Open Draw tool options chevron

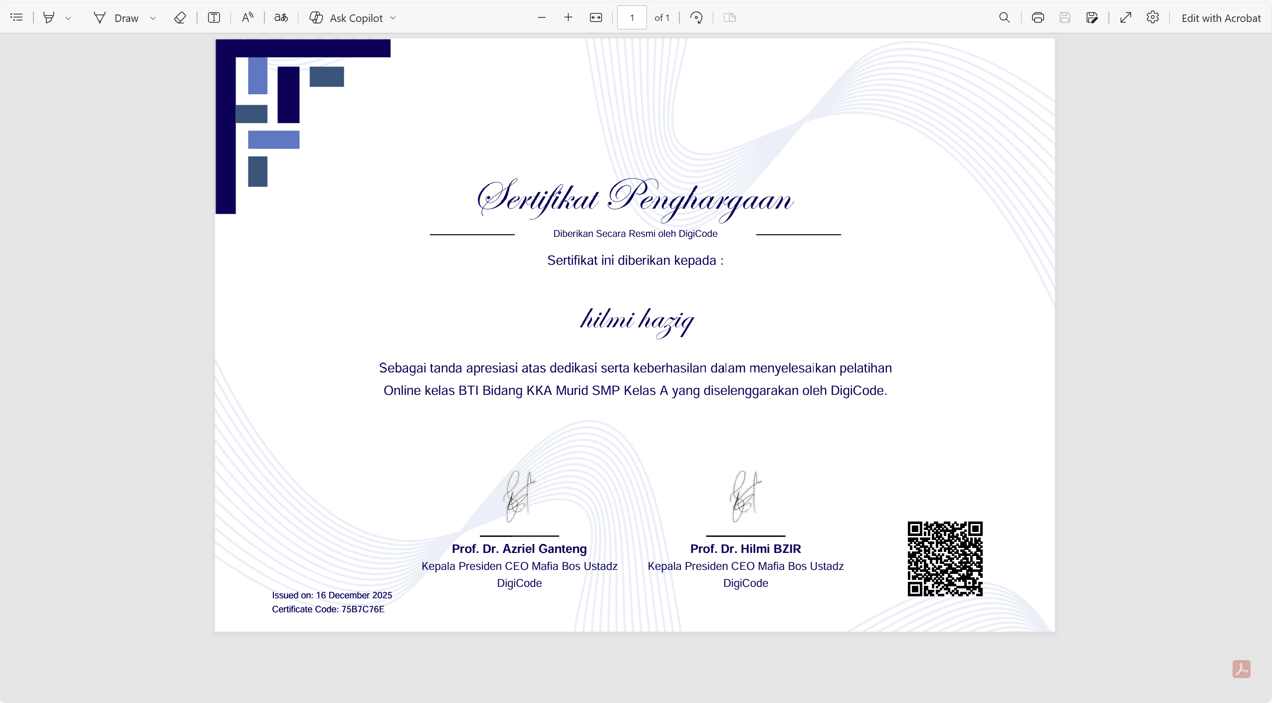[153, 18]
